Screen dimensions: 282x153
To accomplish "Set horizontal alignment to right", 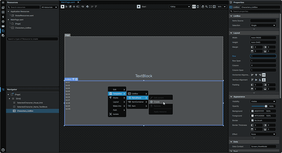I will pyautogui.click(x=260, y=75).
